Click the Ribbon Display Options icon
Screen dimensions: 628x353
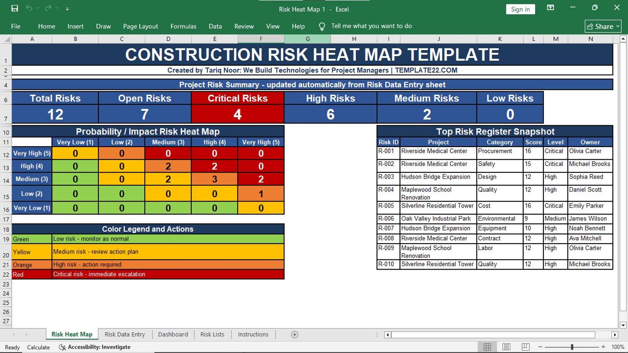[550, 8]
